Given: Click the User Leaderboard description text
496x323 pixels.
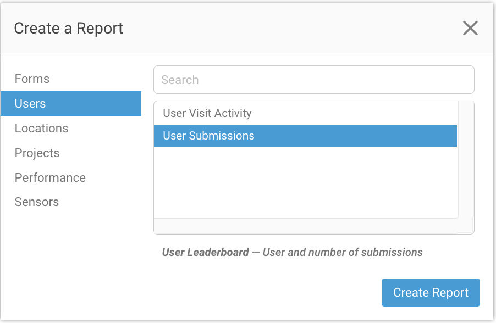Looking at the screenshot, I should tap(291, 252).
